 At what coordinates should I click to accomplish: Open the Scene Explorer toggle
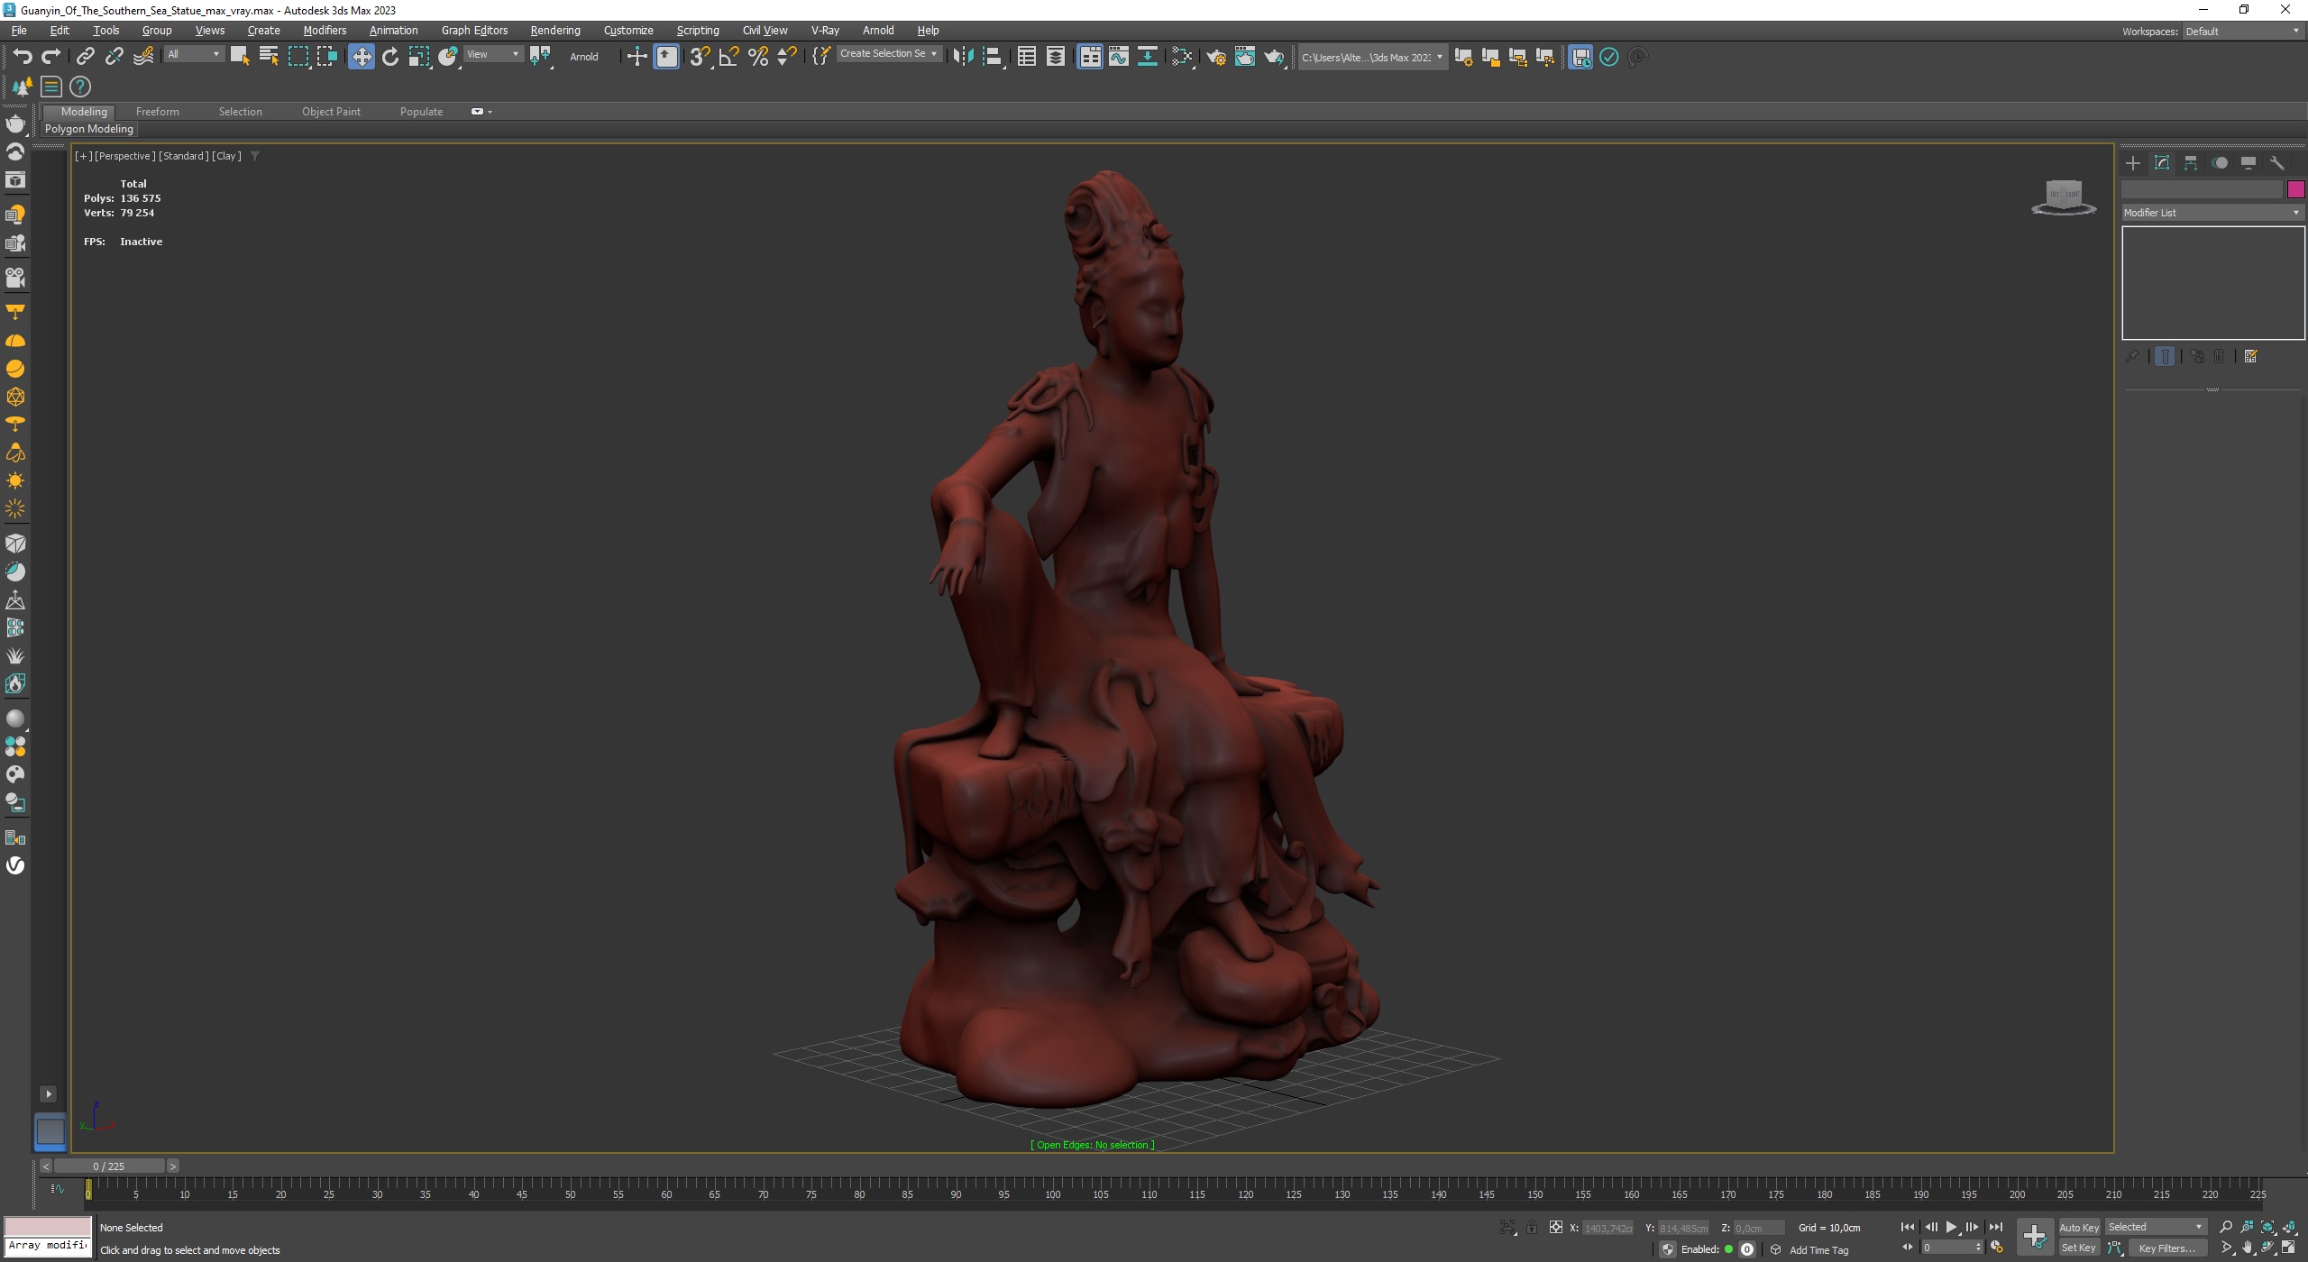pos(1026,57)
